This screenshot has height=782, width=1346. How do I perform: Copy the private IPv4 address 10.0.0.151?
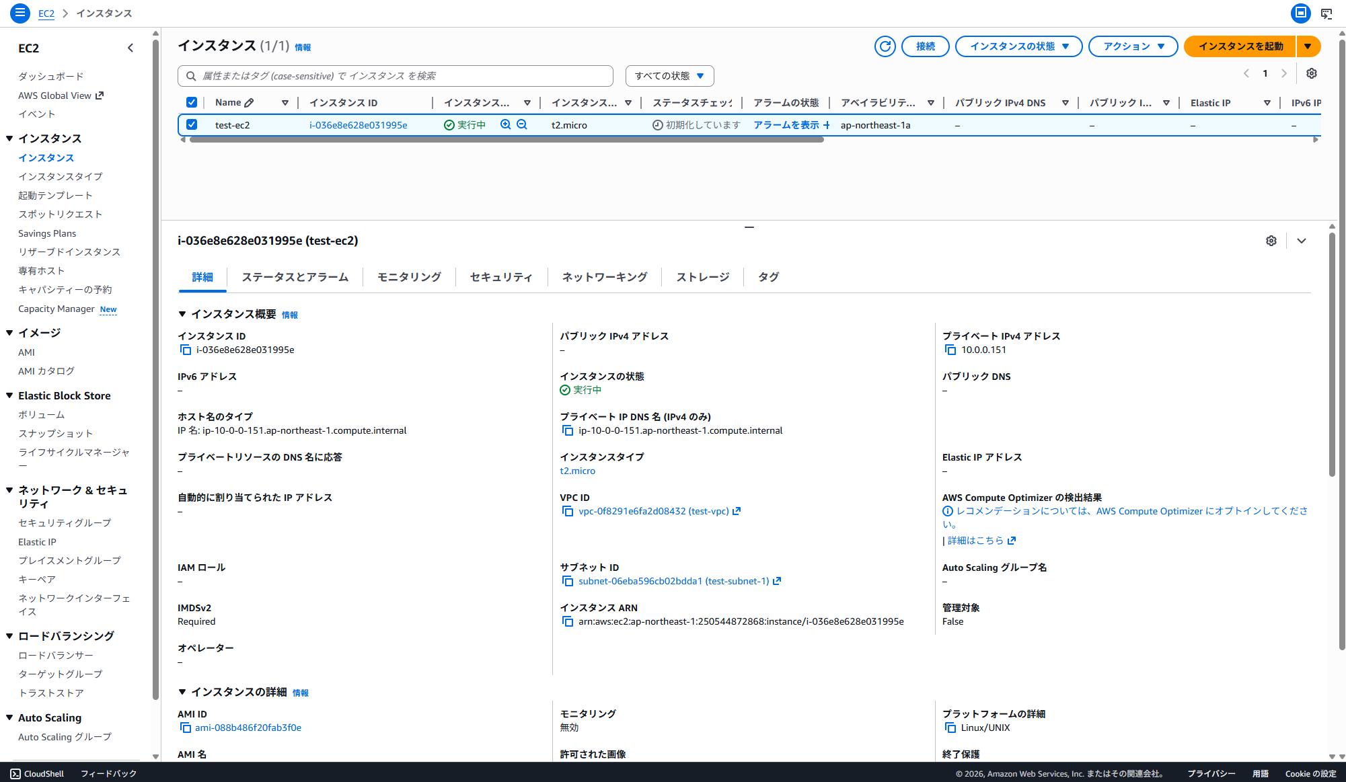point(950,349)
